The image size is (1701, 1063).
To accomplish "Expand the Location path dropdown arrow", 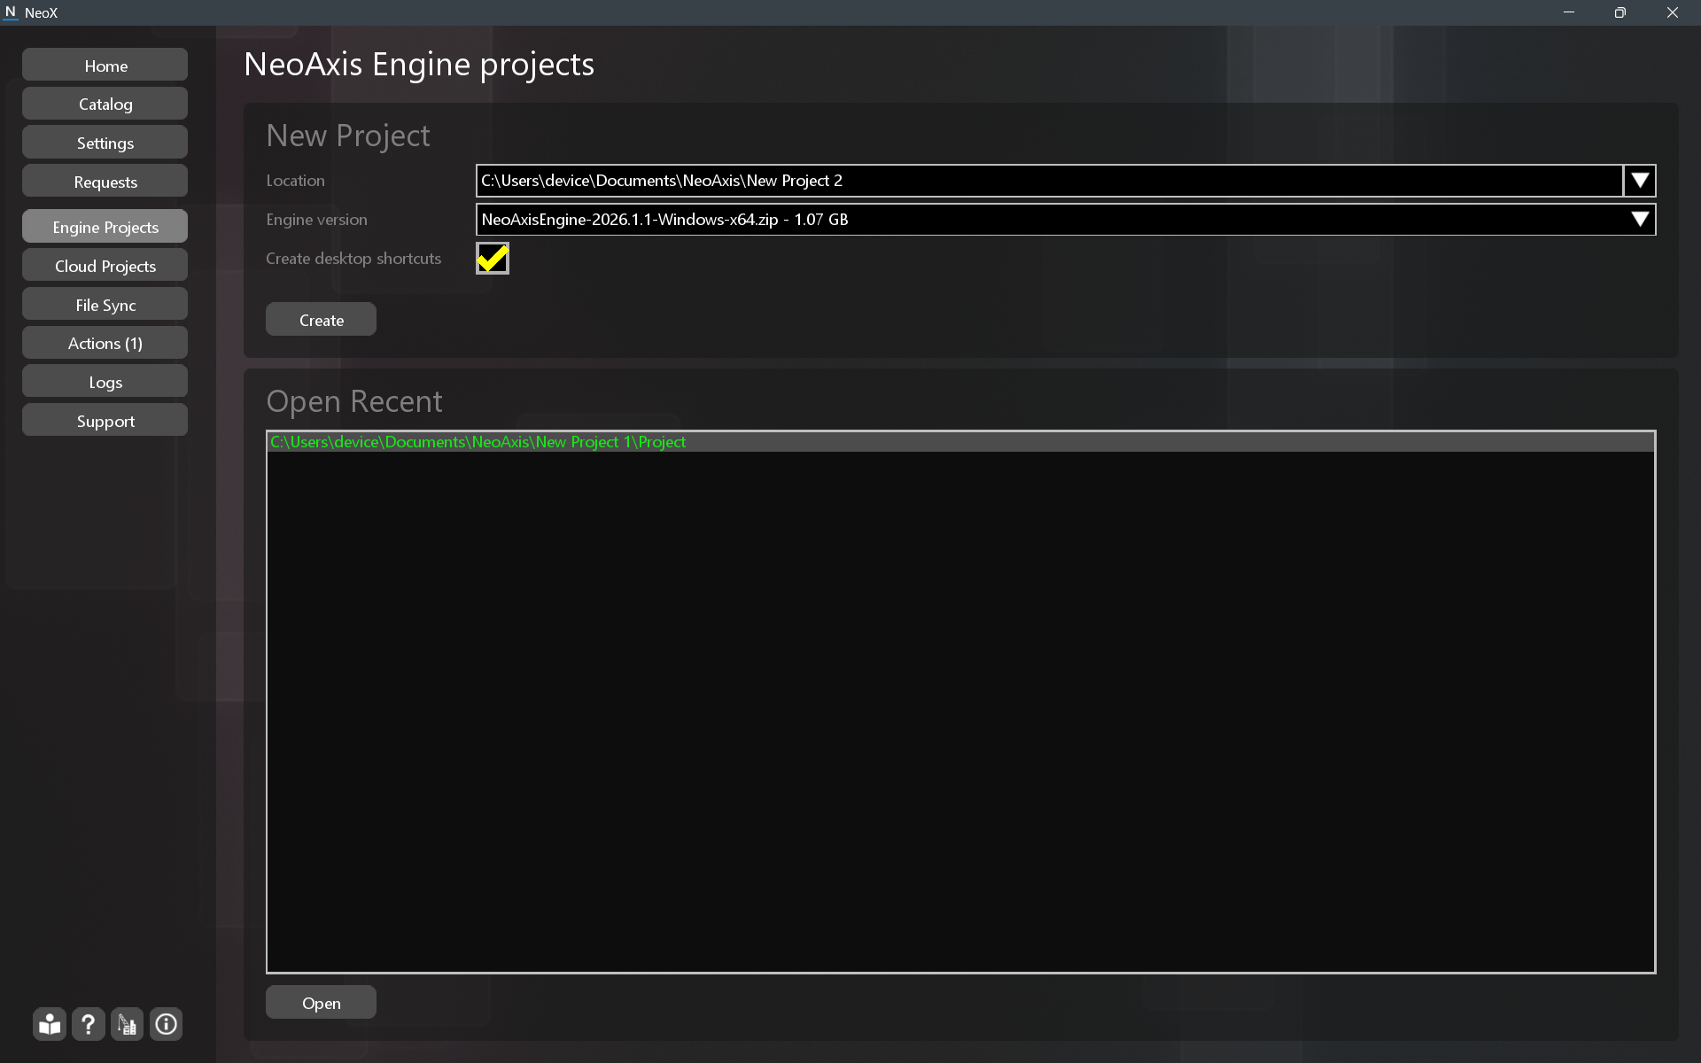I will [1640, 181].
